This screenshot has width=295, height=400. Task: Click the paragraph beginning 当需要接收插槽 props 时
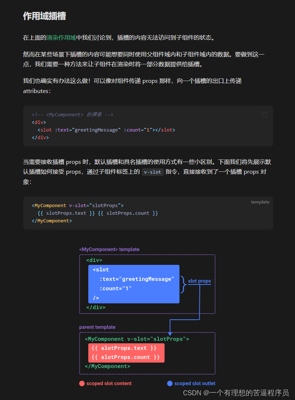(147, 172)
